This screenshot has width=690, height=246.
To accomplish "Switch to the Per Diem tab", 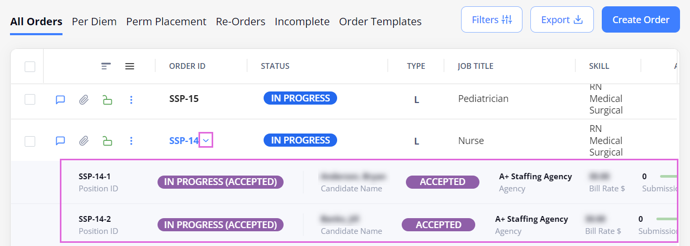I will [95, 22].
